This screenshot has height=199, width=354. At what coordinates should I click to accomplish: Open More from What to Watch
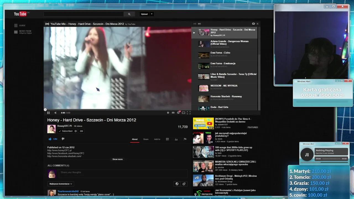[25, 32]
